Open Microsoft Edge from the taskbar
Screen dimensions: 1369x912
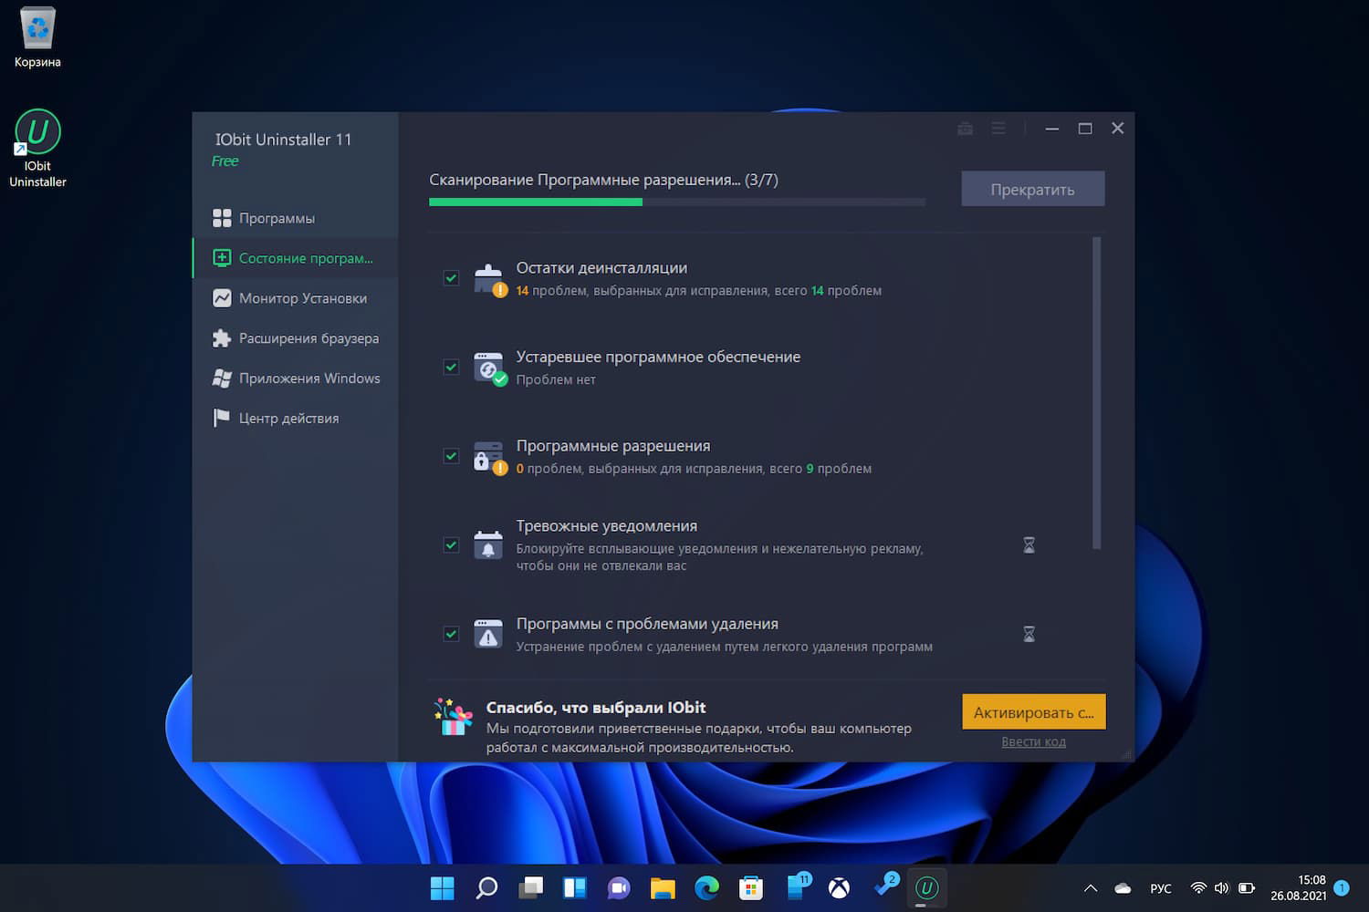pos(706,887)
